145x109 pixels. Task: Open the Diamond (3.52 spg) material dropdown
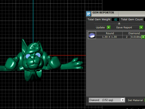click(123, 100)
